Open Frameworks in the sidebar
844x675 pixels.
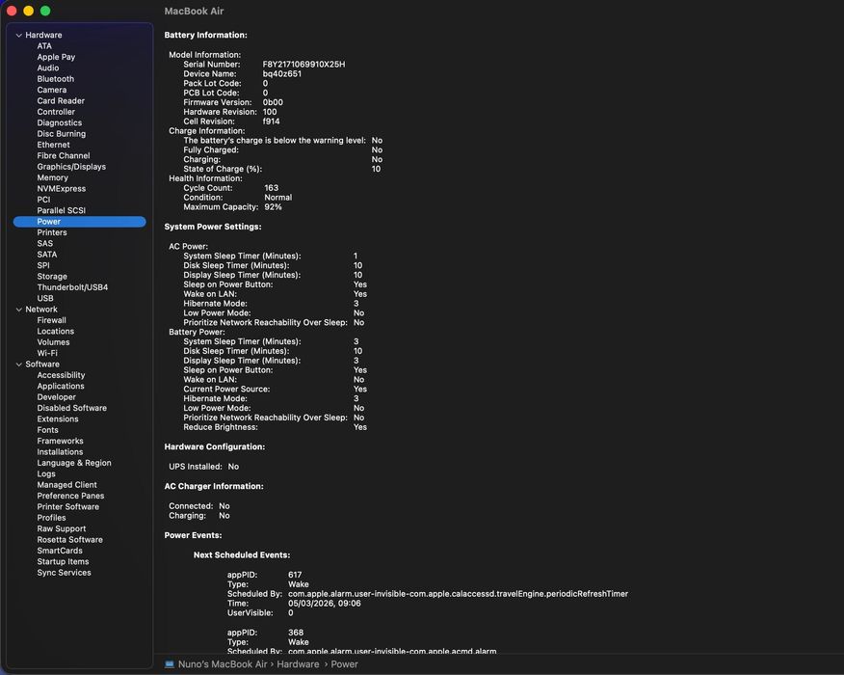coord(60,441)
